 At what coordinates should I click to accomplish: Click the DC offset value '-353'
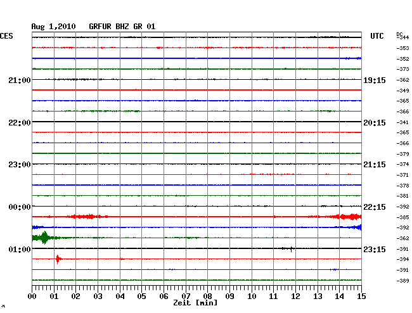pyautogui.click(x=402, y=48)
